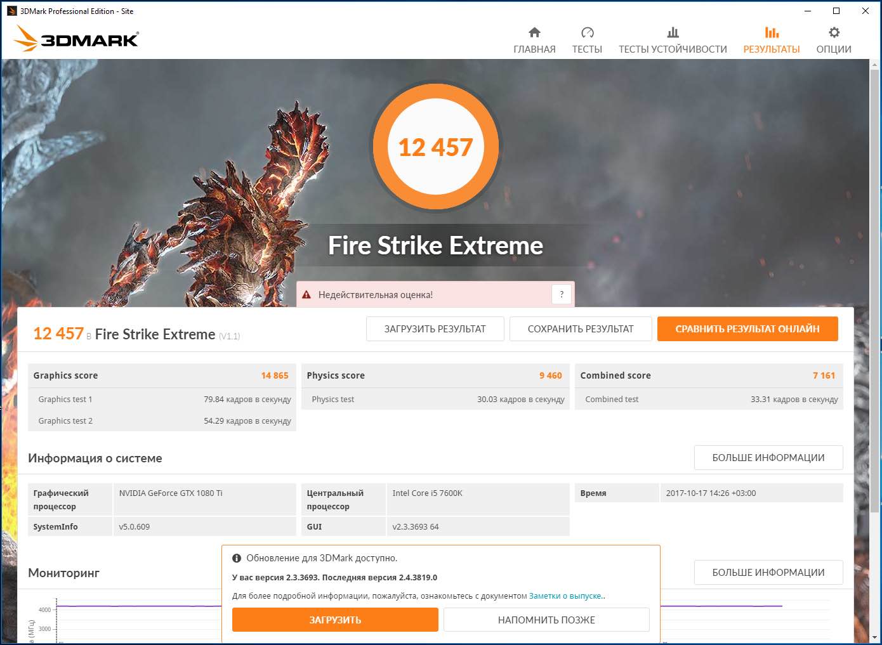Click the scrollbar up arrow
The width and height of the screenshot is (882, 645).
[x=875, y=65]
